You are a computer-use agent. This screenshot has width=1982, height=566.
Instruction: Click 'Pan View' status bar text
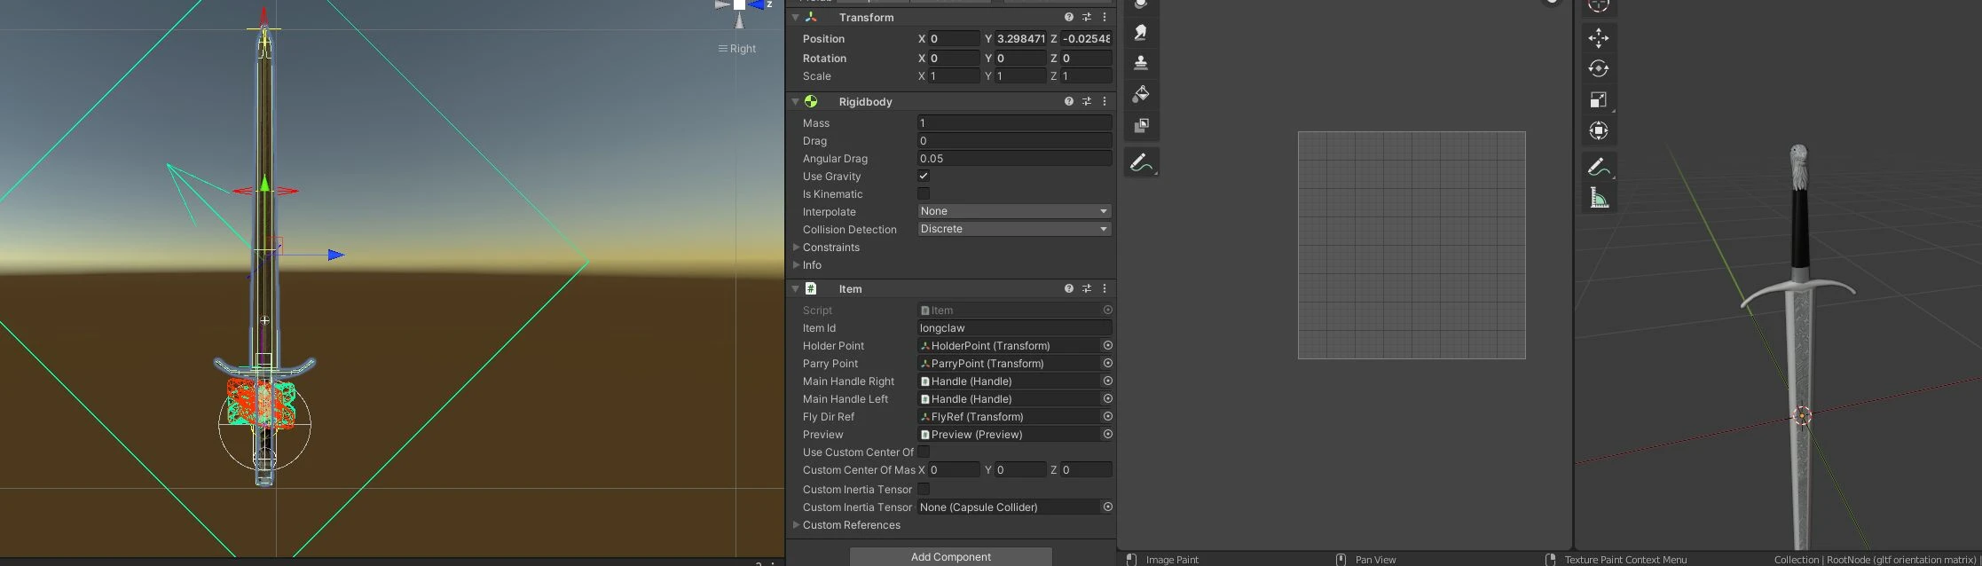pyautogui.click(x=1375, y=560)
